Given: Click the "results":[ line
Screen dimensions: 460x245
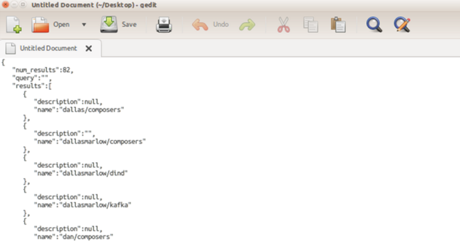Looking at the screenshot, I should point(32,86).
